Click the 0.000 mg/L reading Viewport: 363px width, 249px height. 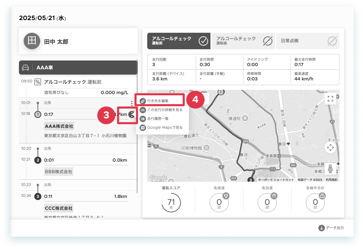(114, 93)
